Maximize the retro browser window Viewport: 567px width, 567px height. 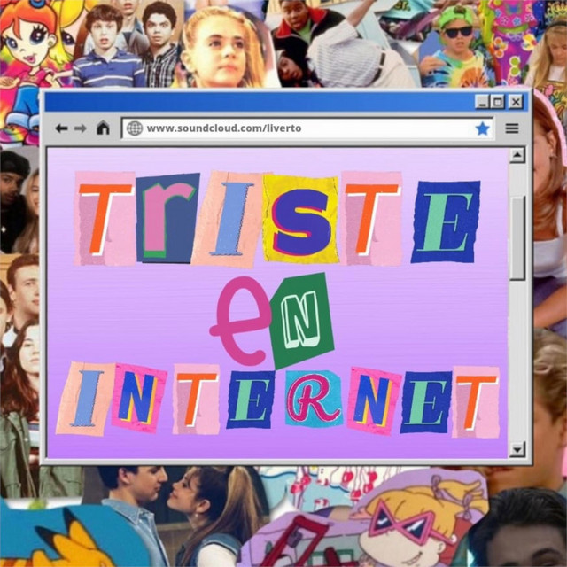pos(498,102)
